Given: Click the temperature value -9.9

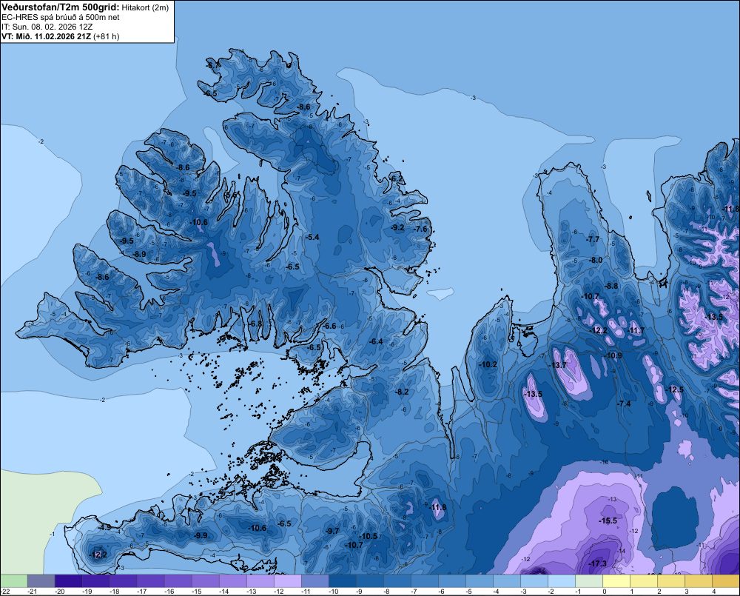Looking at the screenshot, I should [x=201, y=535].
